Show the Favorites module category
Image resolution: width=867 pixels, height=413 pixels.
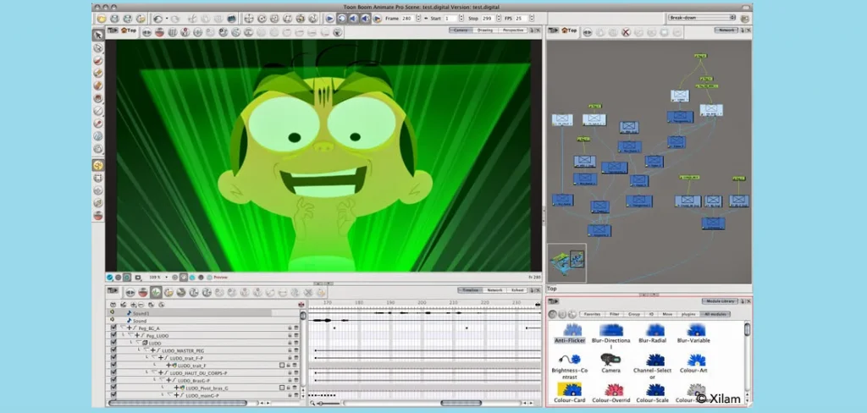coord(592,314)
